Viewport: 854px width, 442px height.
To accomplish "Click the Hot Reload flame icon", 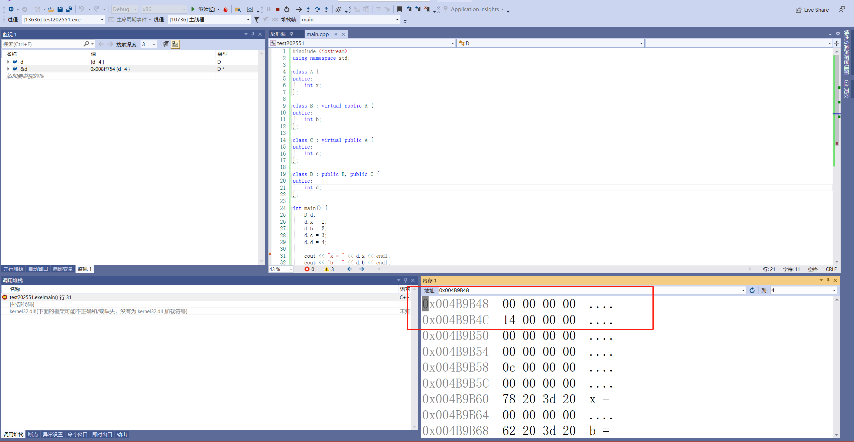I will click(x=226, y=9).
